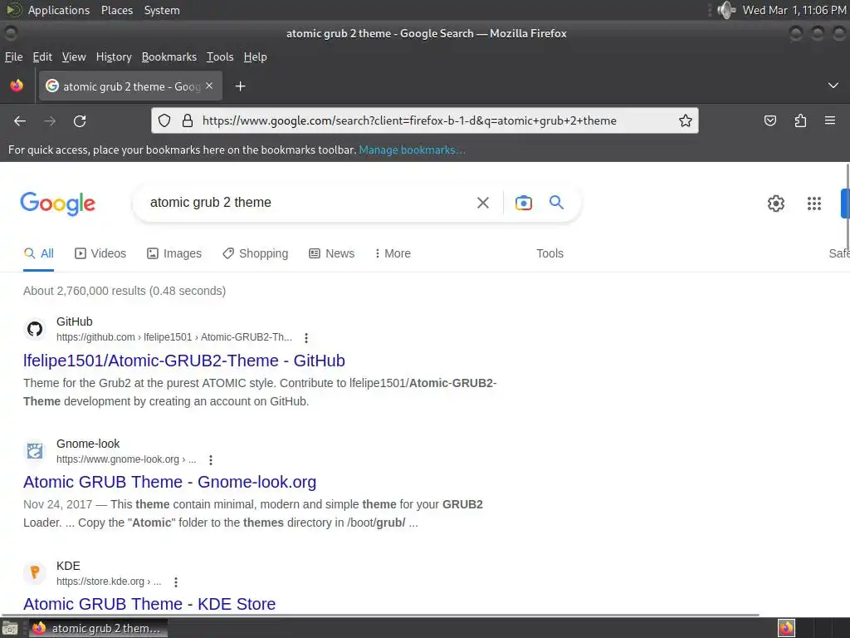
Task: Save page to Pocket
Action: pyautogui.click(x=769, y=120)
